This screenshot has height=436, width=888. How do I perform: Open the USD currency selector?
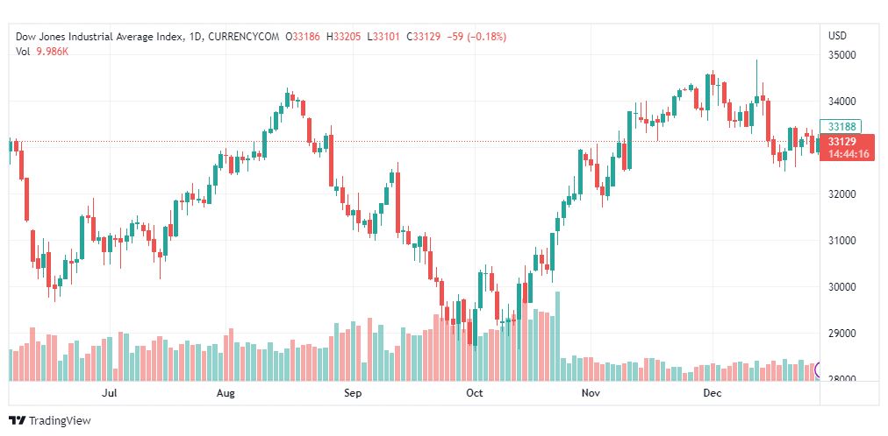point(837,36)
